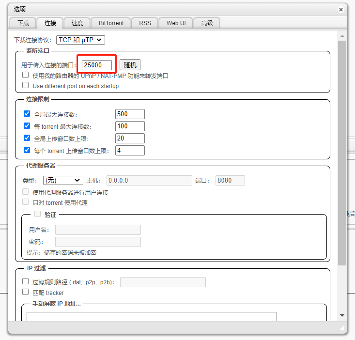The image size is (355, 340).
Task: Close the 选项 dialog with X icon
Action: pyautogui.click(x=341, y=9)
